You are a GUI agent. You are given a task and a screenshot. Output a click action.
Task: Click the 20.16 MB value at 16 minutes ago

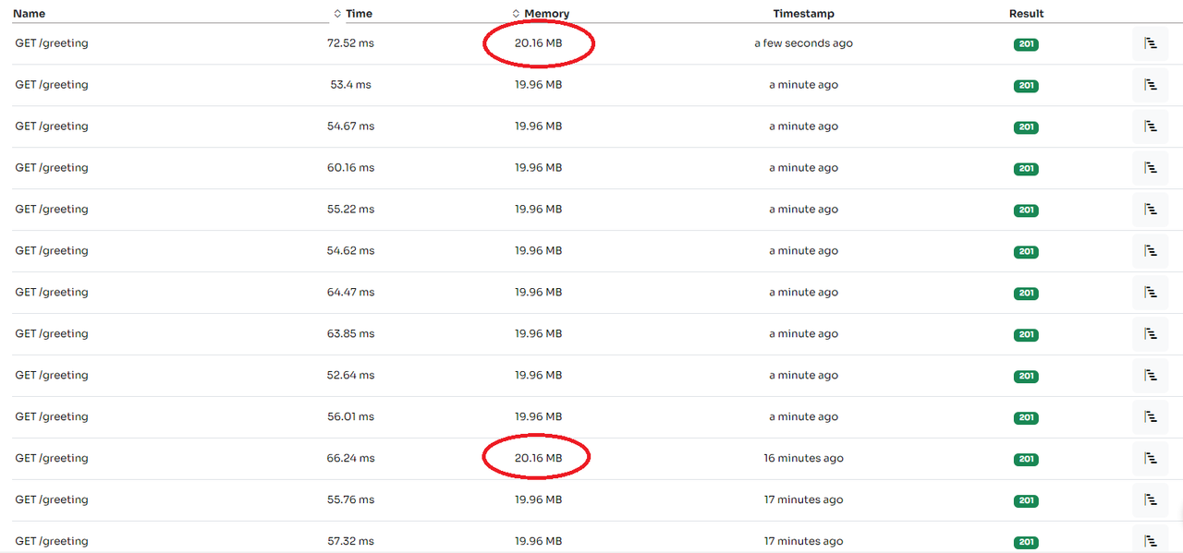538,459
